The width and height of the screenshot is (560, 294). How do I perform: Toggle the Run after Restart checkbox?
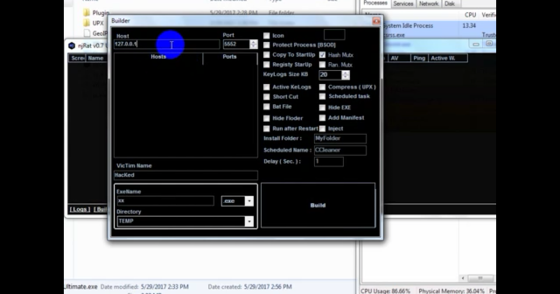(266, 128)
